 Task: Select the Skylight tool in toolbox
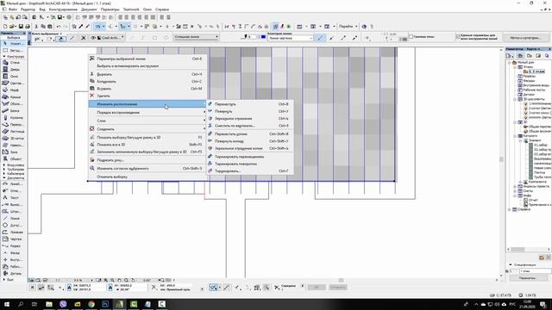coord(13,83)
